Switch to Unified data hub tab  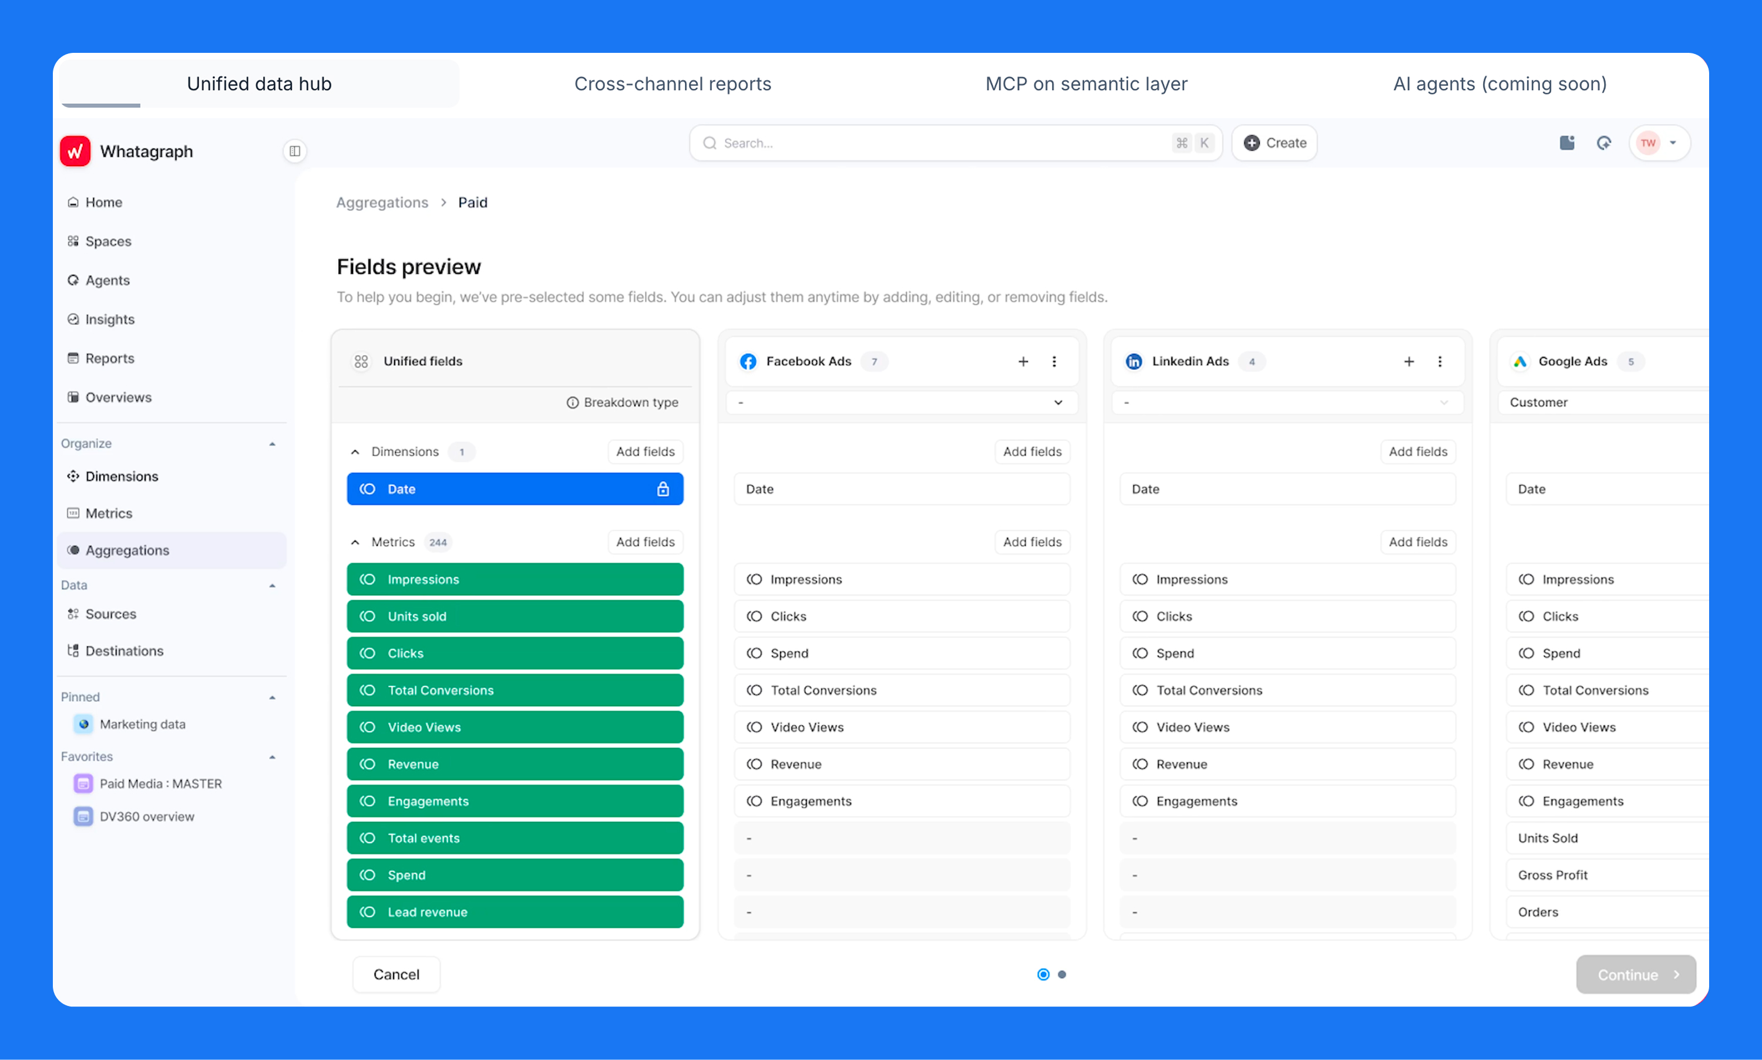259,83
